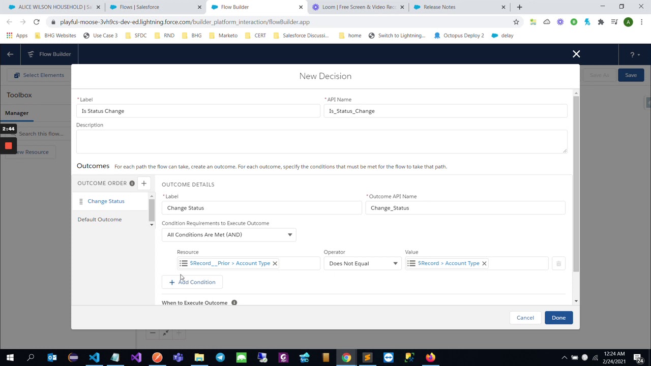Open the help question mark menu
The image size is (651, 366).
[634, 54]
